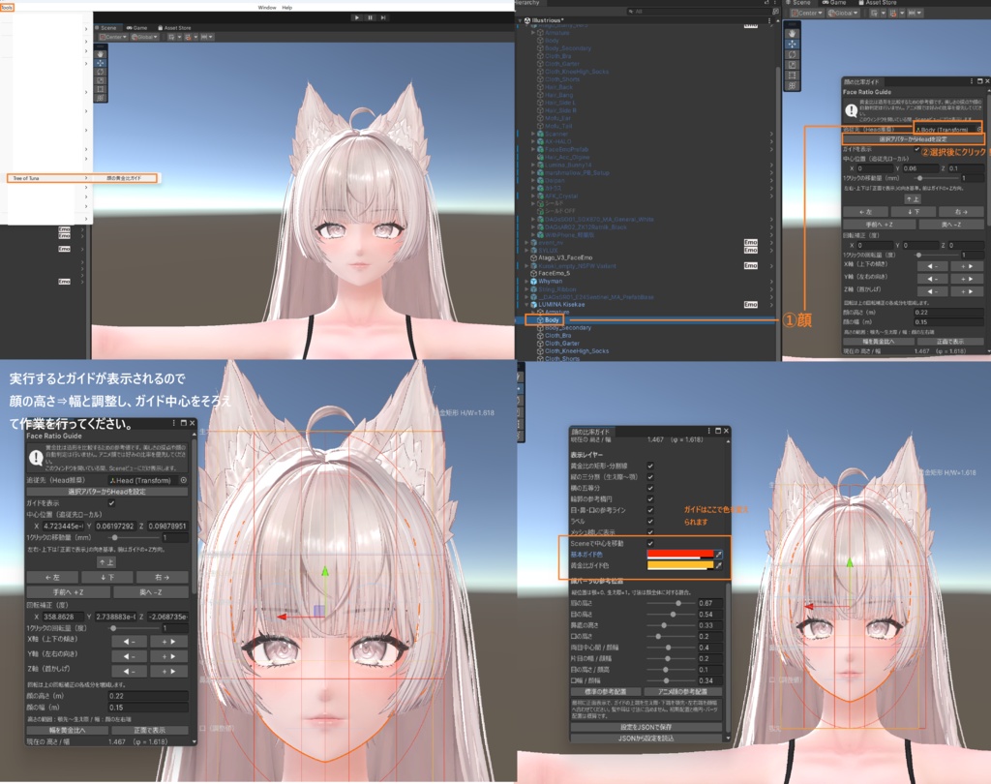Toggle the Sceneで中心を移動 checkbox
Image resolution: width=991 pixels, height=784 pixels.
[650, 543]
